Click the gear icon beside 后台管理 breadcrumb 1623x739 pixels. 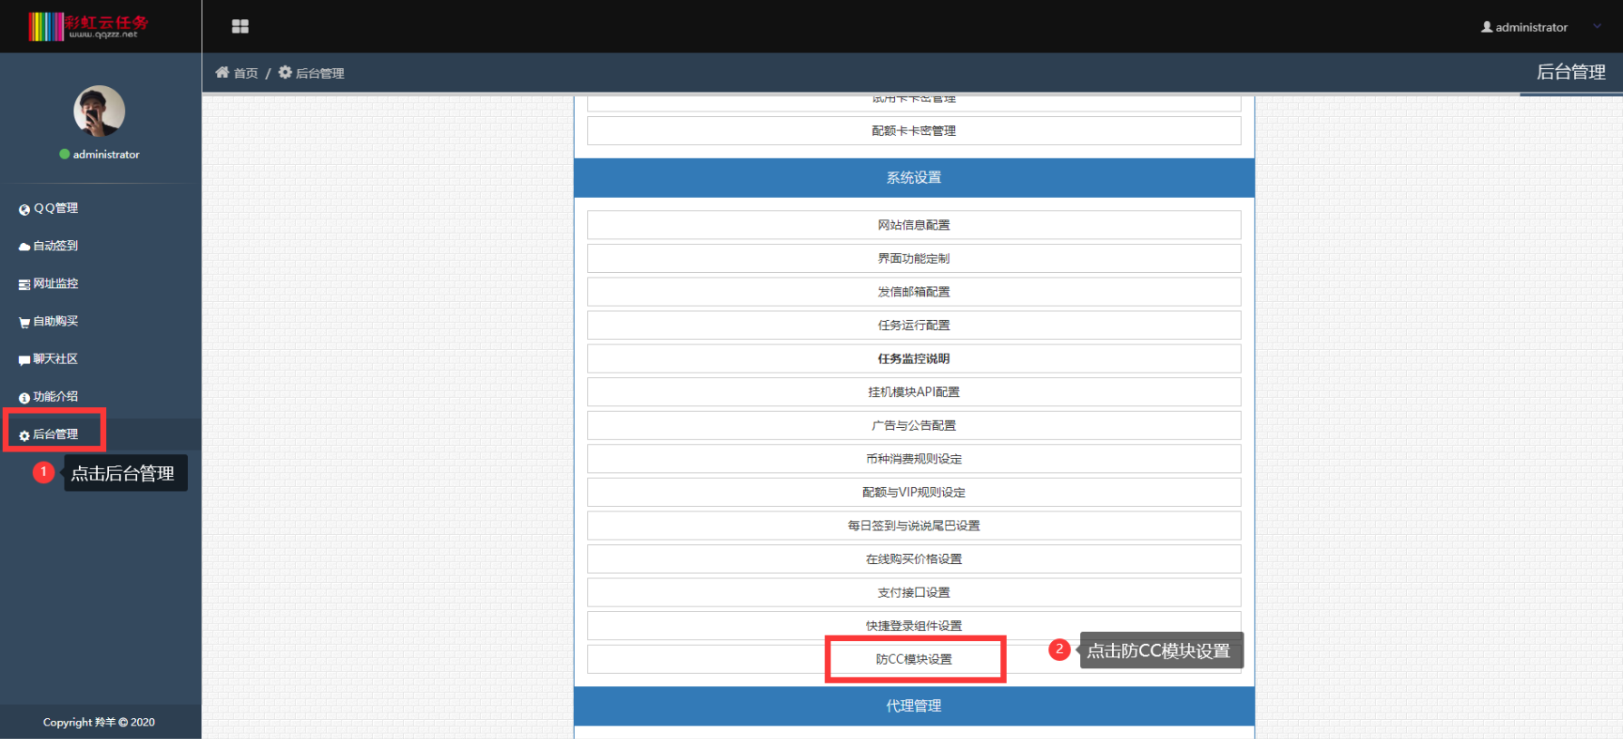tap(285, 73)
